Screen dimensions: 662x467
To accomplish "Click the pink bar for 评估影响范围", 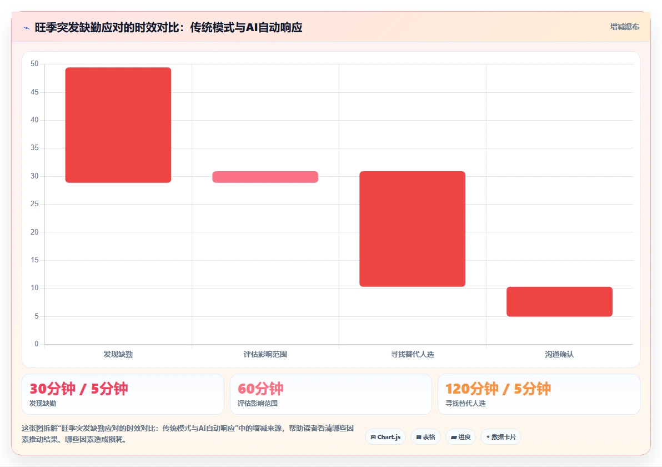I will click(x=265, y=177).
